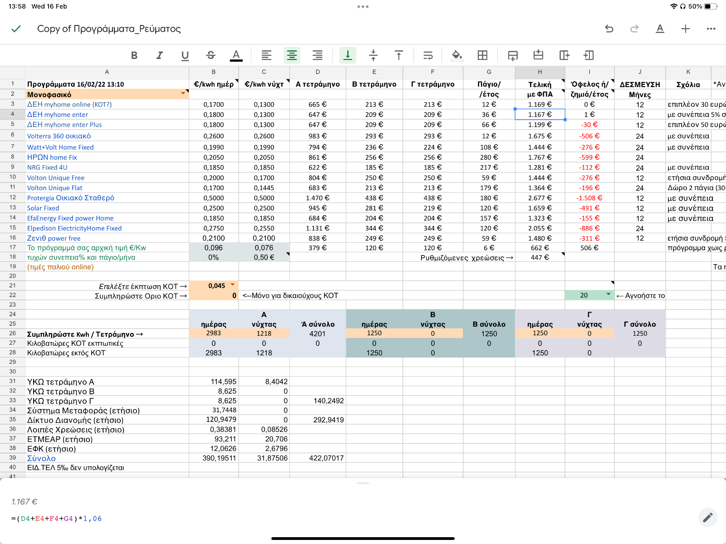Open the three-dot more options menu

coord(711,29)
